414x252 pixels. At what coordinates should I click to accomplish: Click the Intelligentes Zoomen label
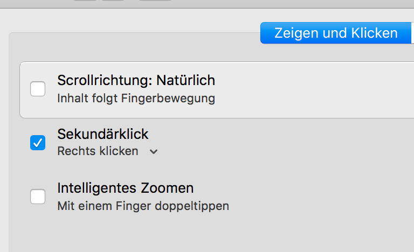(x=125, y=188)
